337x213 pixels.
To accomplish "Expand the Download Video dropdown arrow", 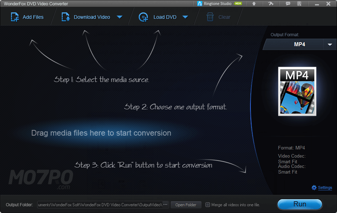I will pyautogui.click(x=120, y=17).
